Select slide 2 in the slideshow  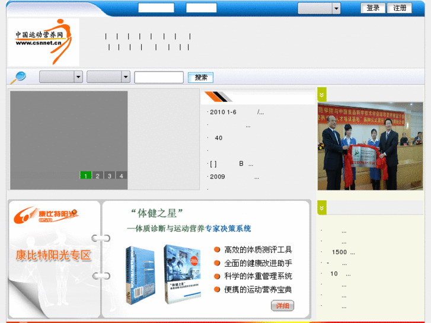pyautogui.click(x=98, y=175)
